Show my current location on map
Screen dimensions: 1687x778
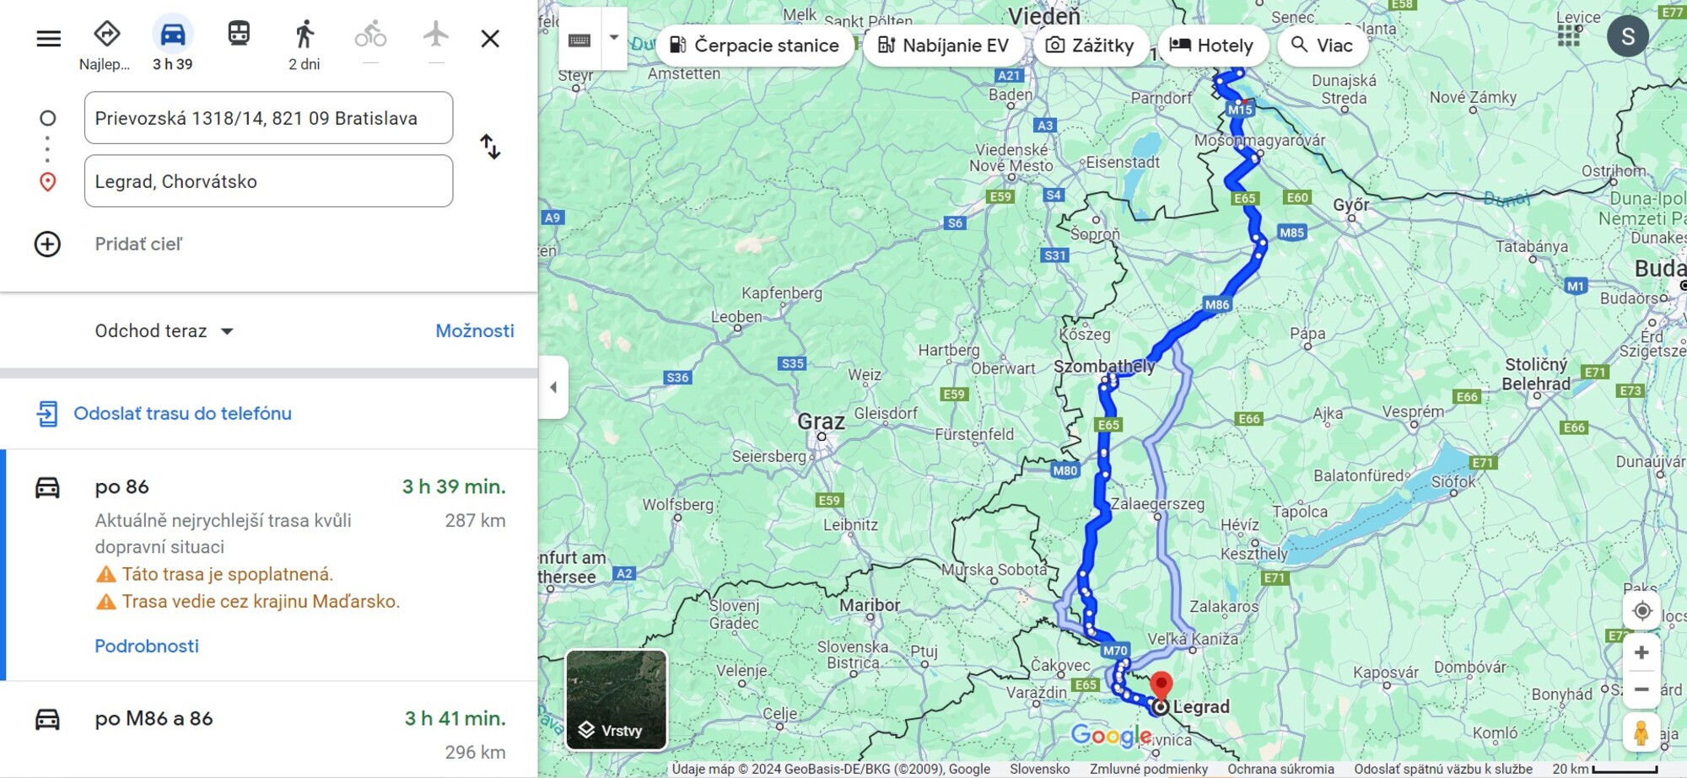(x=1641, y=611)
